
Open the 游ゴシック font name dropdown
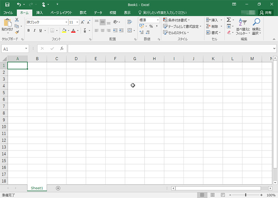66,22
